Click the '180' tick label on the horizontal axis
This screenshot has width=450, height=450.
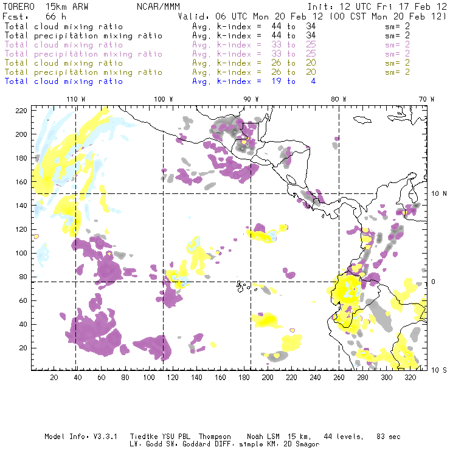(244, 378)
